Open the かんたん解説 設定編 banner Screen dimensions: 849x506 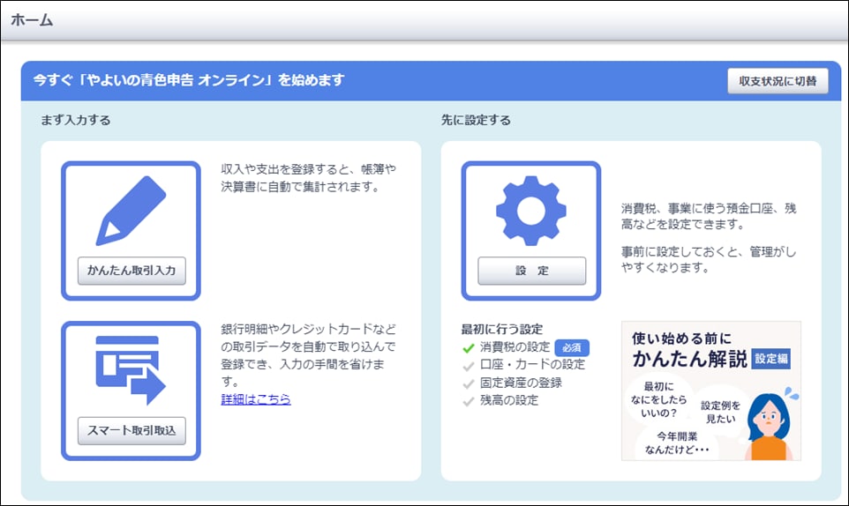click(x=711, y=391)
